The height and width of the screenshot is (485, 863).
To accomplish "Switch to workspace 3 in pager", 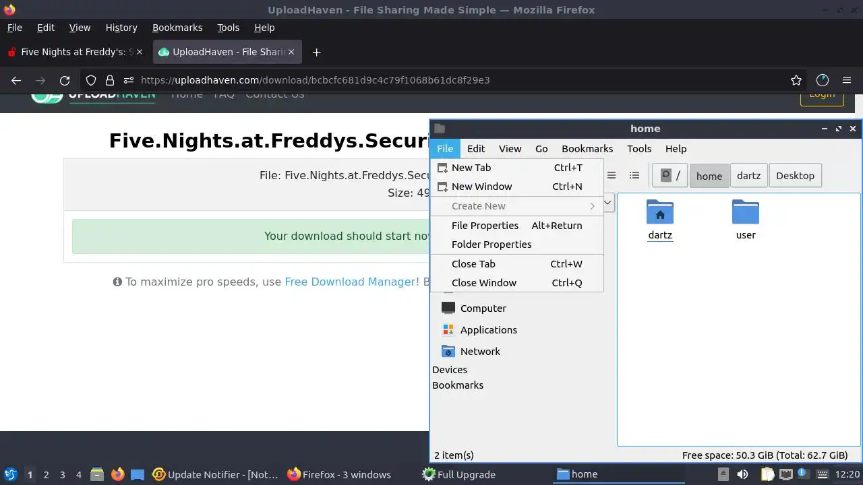I will pos(62,474).
